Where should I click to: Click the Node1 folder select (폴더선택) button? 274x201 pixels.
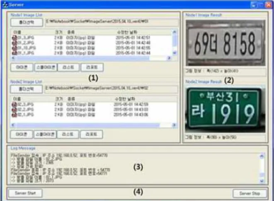pyautogui.click(x=27, y=22)
